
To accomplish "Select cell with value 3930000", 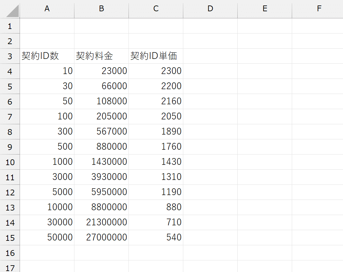I will coord(101,177).
